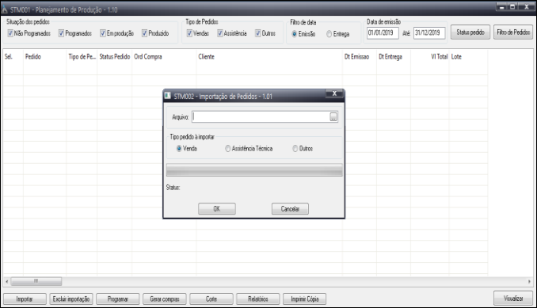The image size is (537, 308).
Task: Maximize the Planejamento de Produção window
Action: click(512, 6)
